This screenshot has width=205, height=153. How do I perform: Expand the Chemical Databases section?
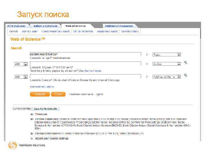coord(32,134)
